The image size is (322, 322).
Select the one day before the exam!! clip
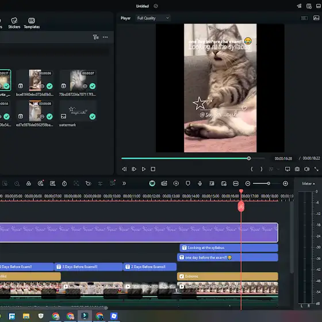pos(228,258)
